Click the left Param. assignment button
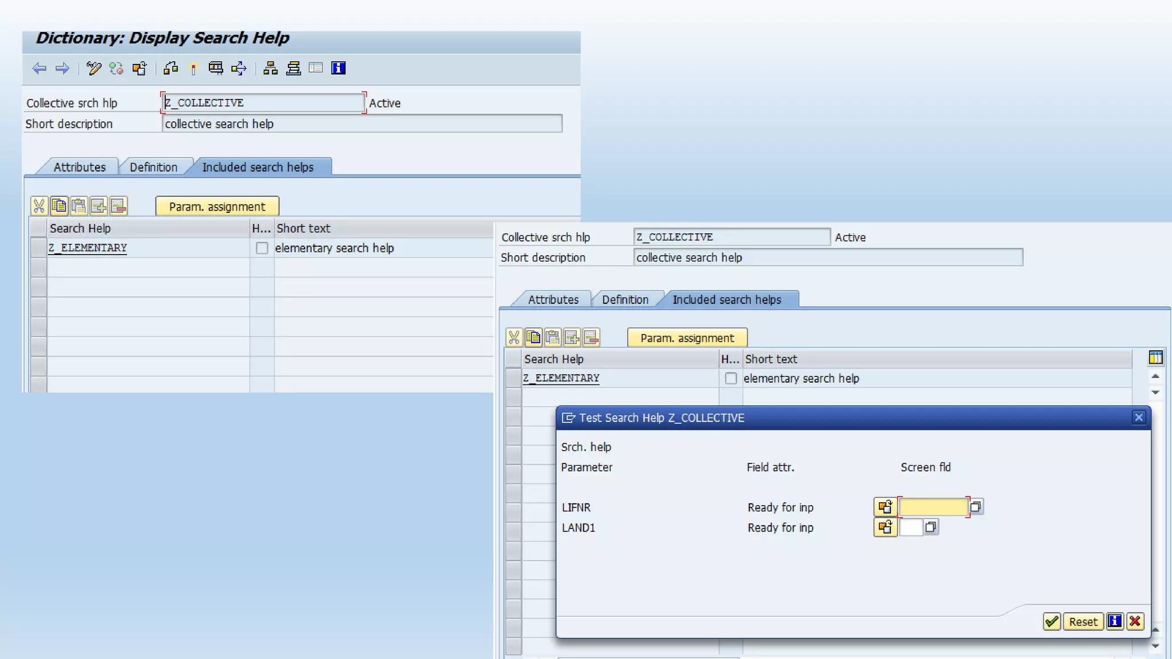Image resolution: width=1172 pixels, height=659 pixels. click(217, 207)
